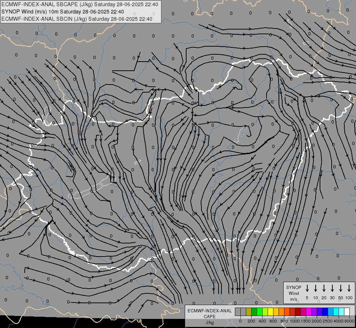Select the dark green CAPE swatch
The width and height of the screenshot is (356, 328).
pos(254,312)
